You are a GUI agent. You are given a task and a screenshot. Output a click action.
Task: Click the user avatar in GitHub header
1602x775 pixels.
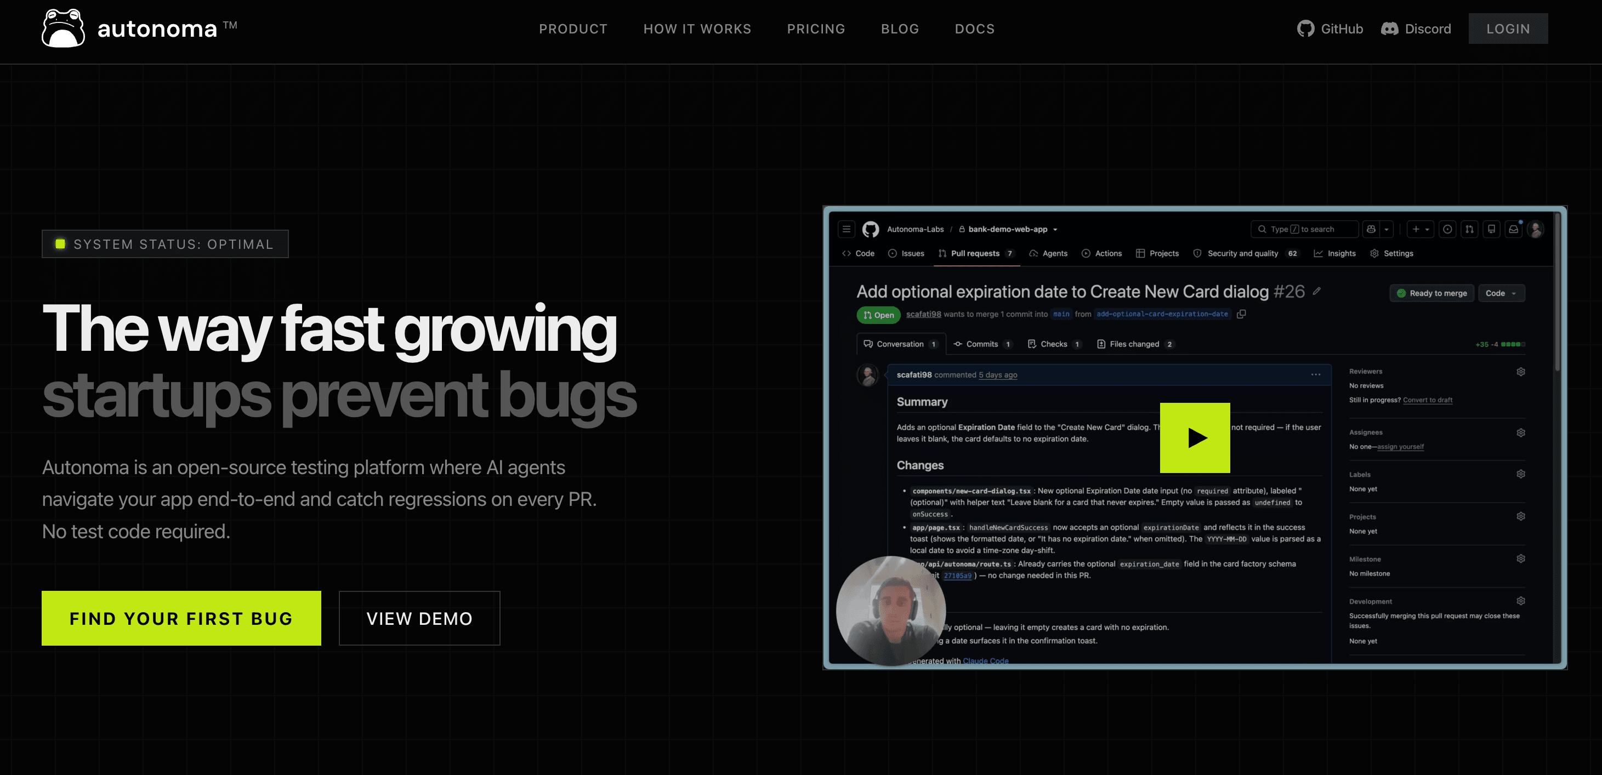pos(1536,229)
